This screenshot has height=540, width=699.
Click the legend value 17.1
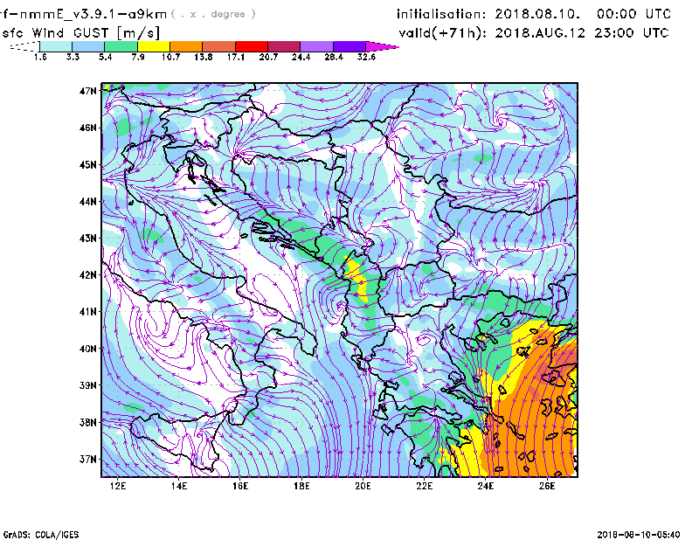tap(235, 57)
